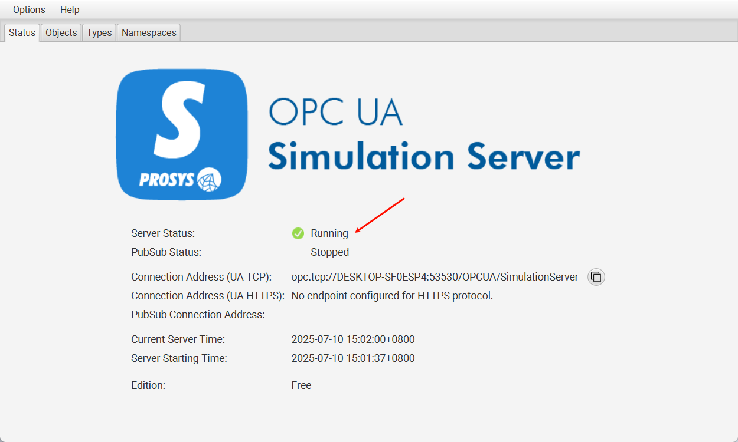
Task: Click the Edition label
Action: point(148,385)
